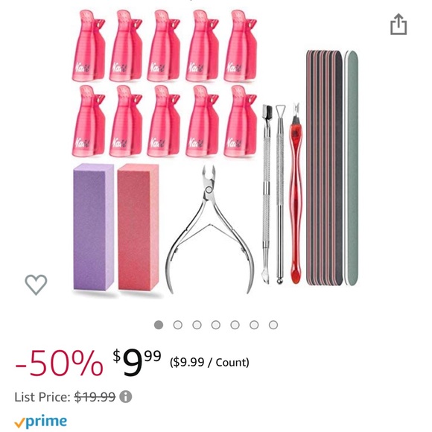This screenshot has height=432, width=432.
Task: Open the cuticle nipper product image
Action: tap(210, 229)
